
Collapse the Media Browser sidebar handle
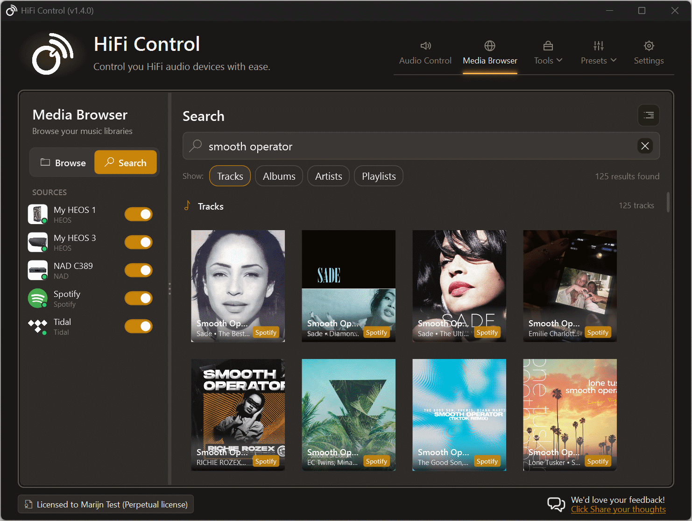coord(169,289)
